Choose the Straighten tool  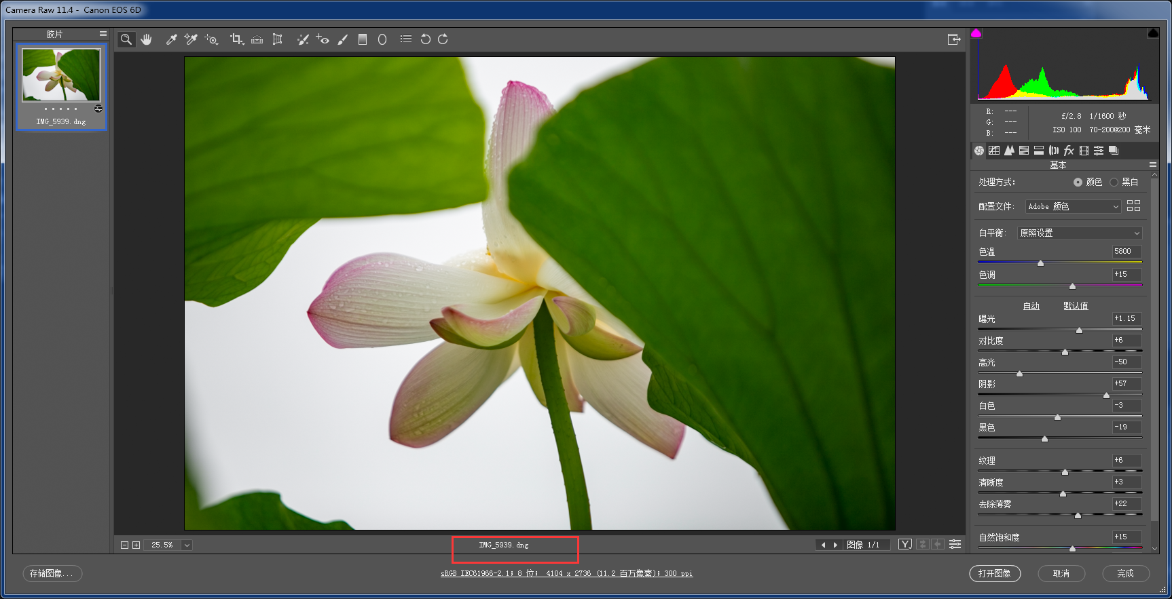tap(257, 39)
